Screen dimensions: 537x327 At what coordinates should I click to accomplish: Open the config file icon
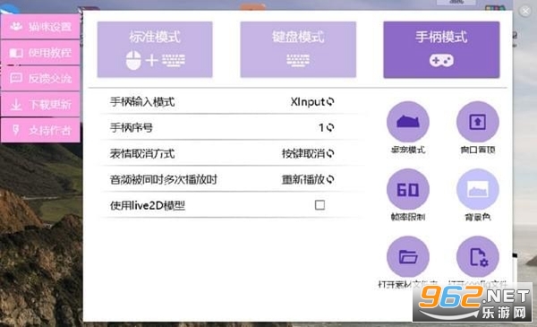pyautogui.click(x=477, y=256)
